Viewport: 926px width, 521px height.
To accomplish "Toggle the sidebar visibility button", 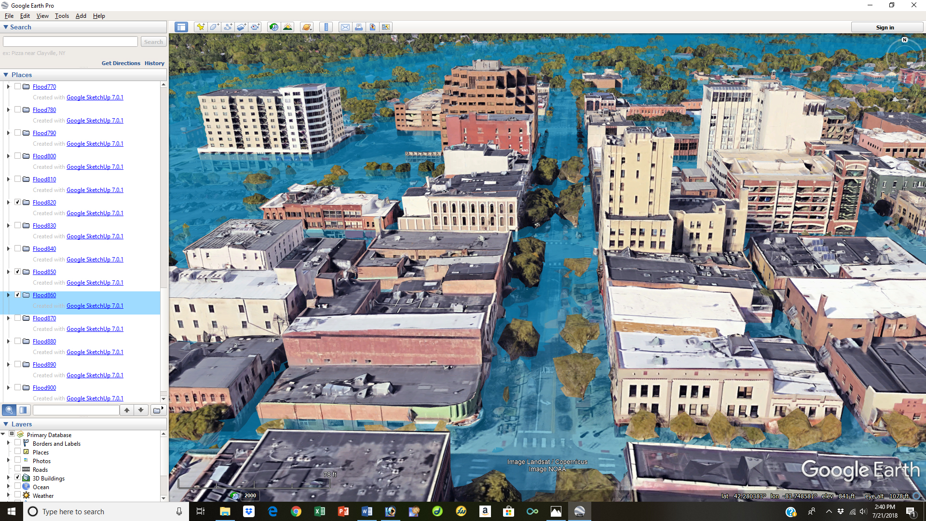I will [181, 27].
